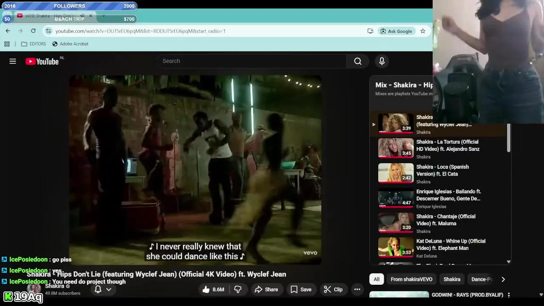
Task: Click the install/cast icon in address bar
Action: click(x=370, y=31)
